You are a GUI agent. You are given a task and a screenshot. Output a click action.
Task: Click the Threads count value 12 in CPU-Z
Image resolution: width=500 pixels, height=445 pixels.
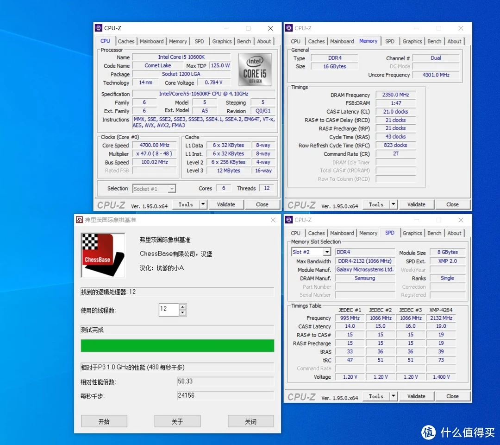(x=267, y=188)
